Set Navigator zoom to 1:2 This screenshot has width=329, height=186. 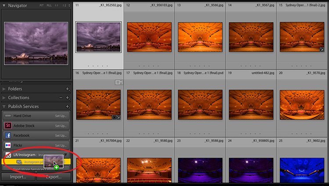pyautogui.click(x=64, y=6)
